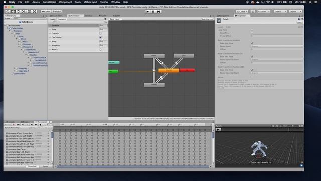Play the Punch preview at bottom right

(x=218, y=130)
